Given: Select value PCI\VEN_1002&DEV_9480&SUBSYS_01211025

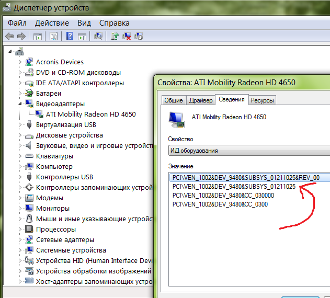Looking at the screenshot, I should (x=234, y=187).
